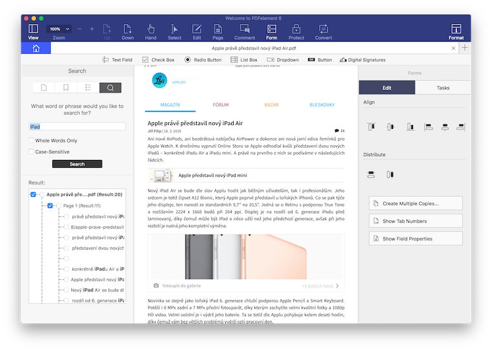This screenshot has width=492, height=351.
Task: Add a Dropdown form element
Action: 283,60
